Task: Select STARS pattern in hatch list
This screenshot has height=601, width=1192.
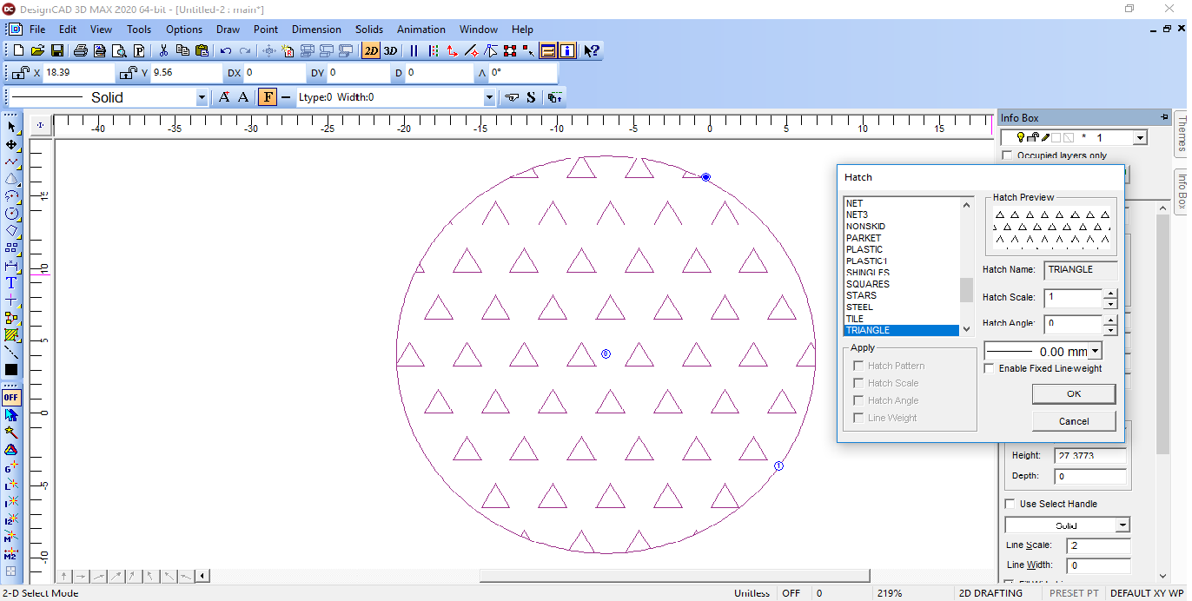Action: click(861, 295)
